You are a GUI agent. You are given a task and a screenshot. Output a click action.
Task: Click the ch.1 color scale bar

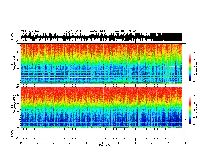click(190, 67)
